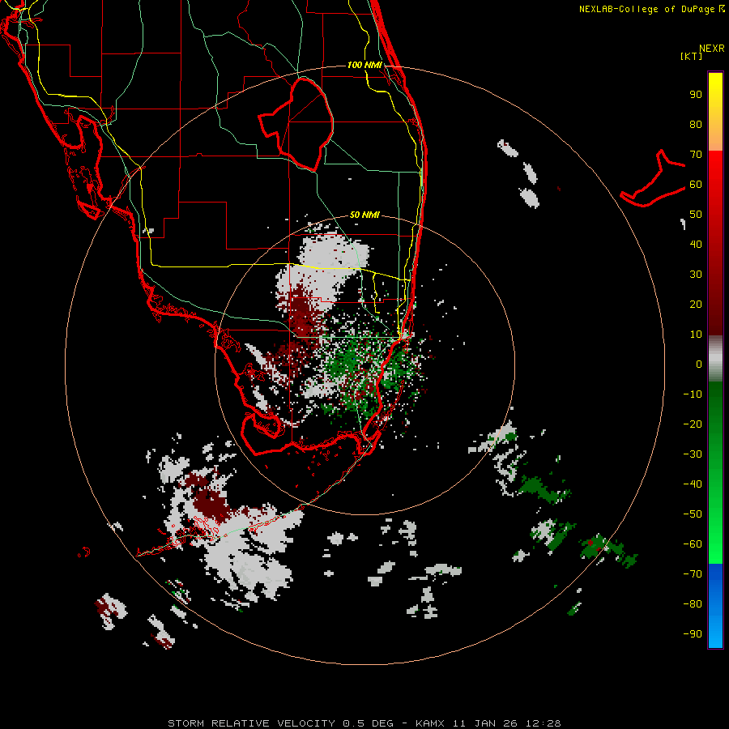This screenshot has height=729, width=729.
Task: Click the blue bottom segment of the color bar
Action: [x=715, y=606]
